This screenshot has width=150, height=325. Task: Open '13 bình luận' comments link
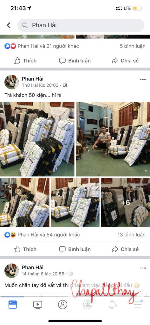[131, 235]
